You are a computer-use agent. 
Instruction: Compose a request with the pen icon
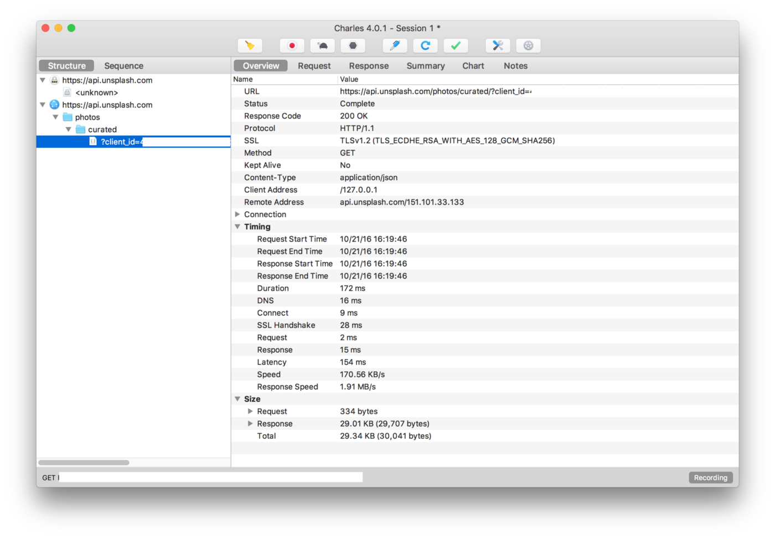(395, 45)
